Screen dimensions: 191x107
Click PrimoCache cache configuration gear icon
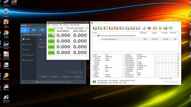(x=101, y=28)
